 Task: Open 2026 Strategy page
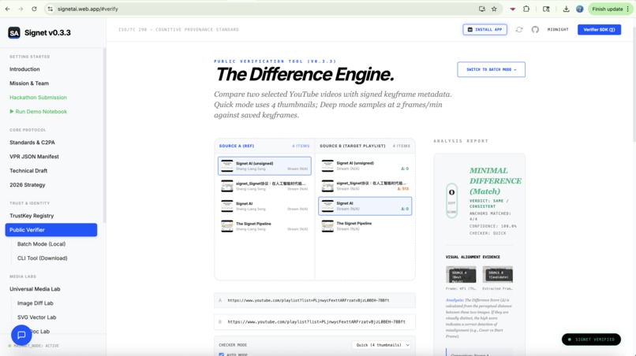tap(27, 185)
